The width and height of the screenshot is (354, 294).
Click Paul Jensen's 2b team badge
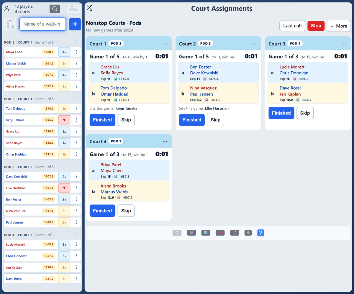click(x=64, y=222)
